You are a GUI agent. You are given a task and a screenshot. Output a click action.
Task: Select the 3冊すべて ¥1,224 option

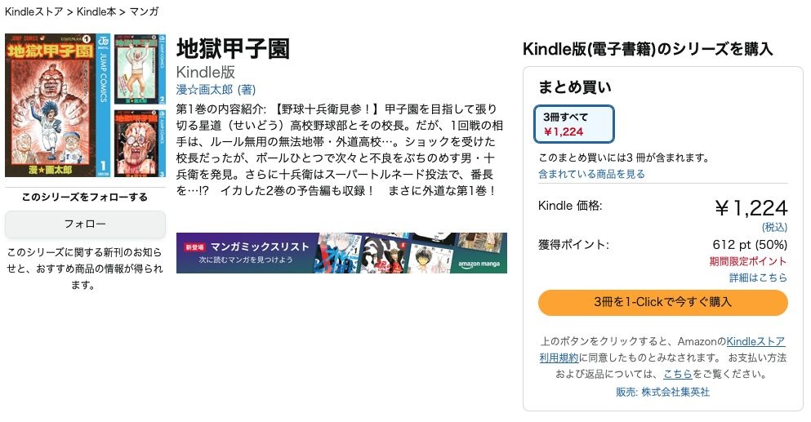coord(573,123)
